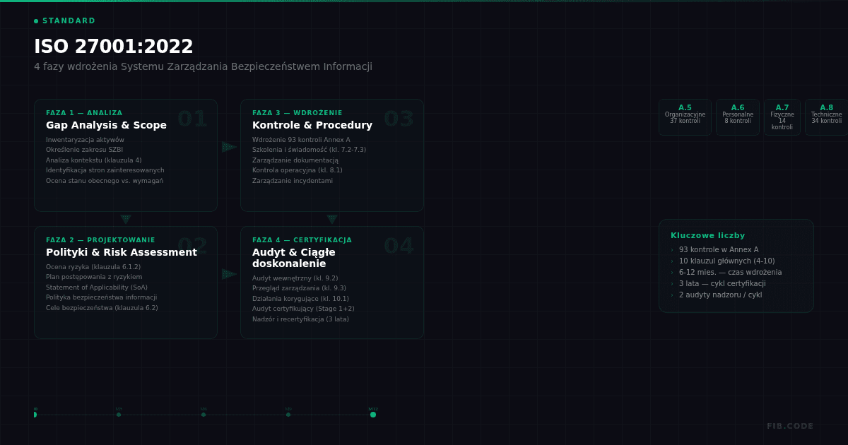Click Nadzór i recertyfikacja (3 lata) line
Image resolution: width=848 pixels, height=445 pixels.
click(300, 319)
